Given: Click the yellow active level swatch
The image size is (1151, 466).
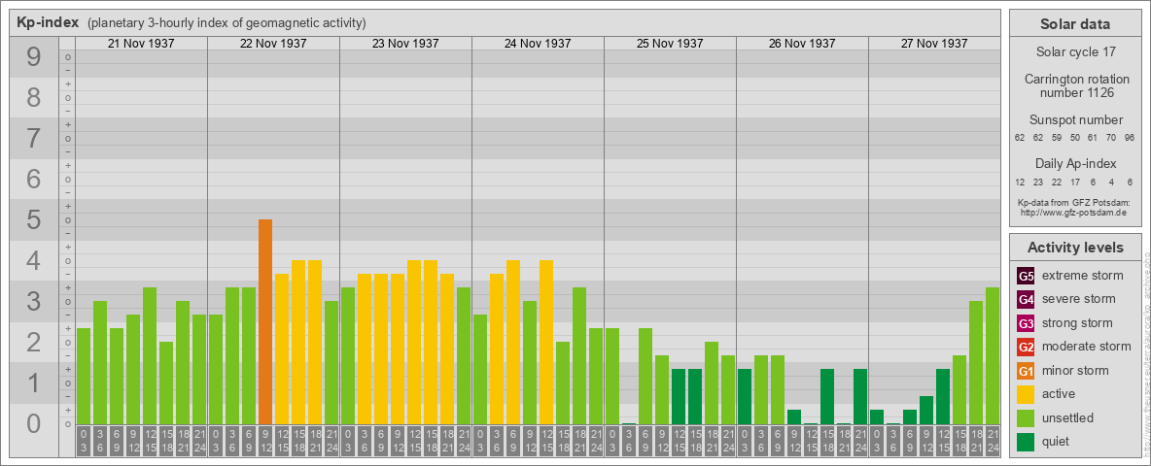Looking at the screenshot, I should [x=1026, y=394].
